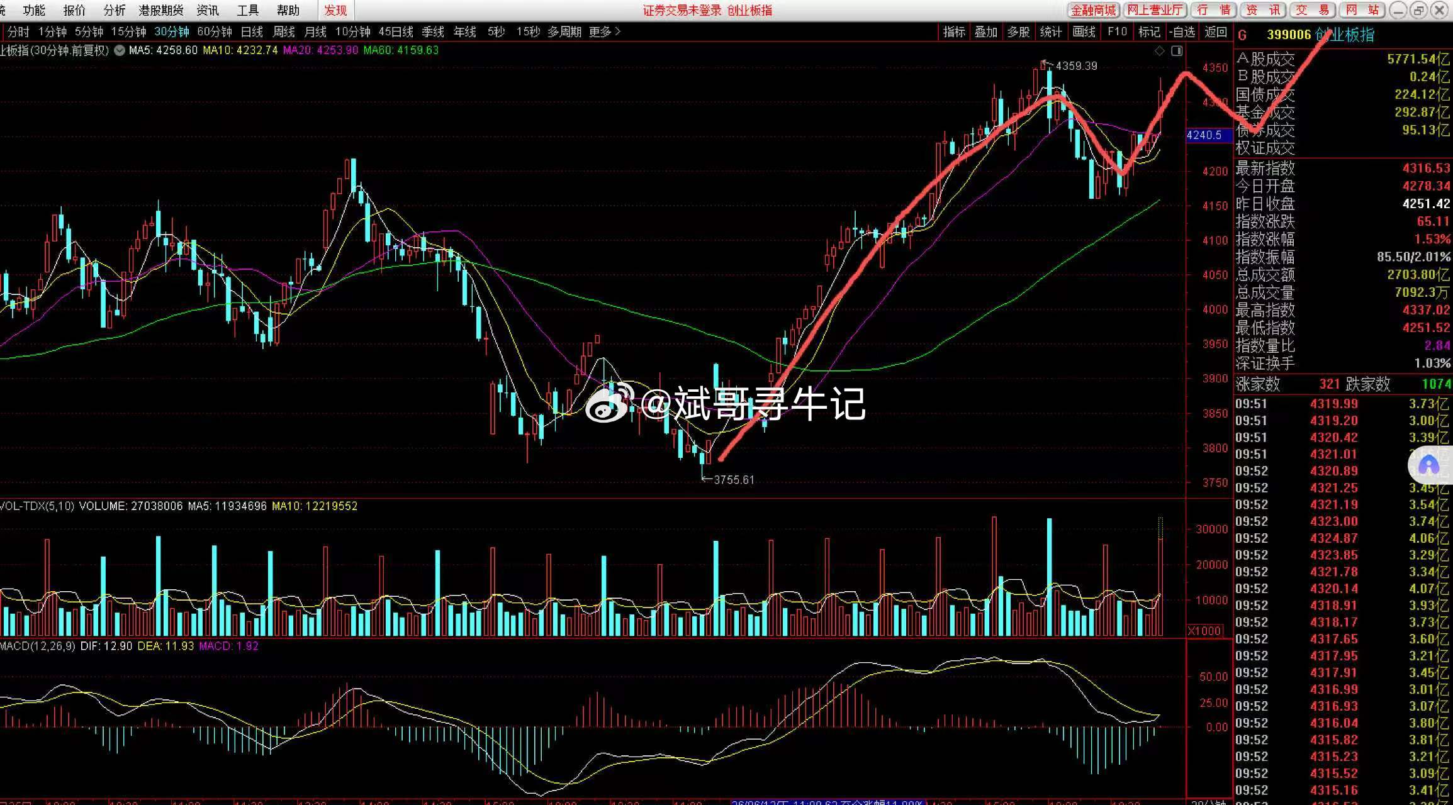The width and height of the screenshot is (1453, 805).
Task: Click the G tag before 399006
Action: (1242, 35)
